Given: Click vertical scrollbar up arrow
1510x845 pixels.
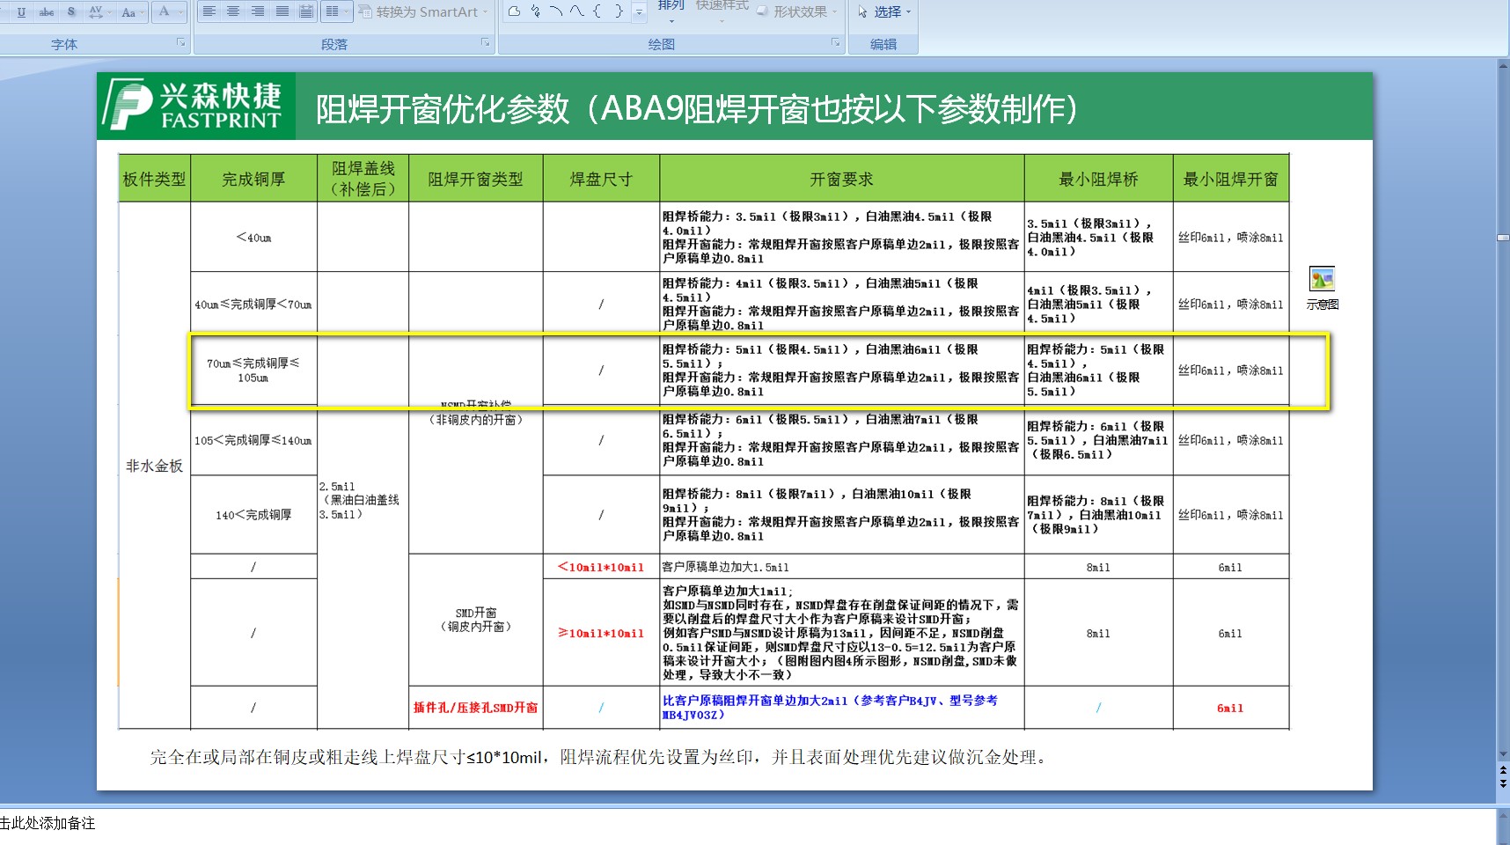Looking at the screenshot, I should pos(1503,65).
